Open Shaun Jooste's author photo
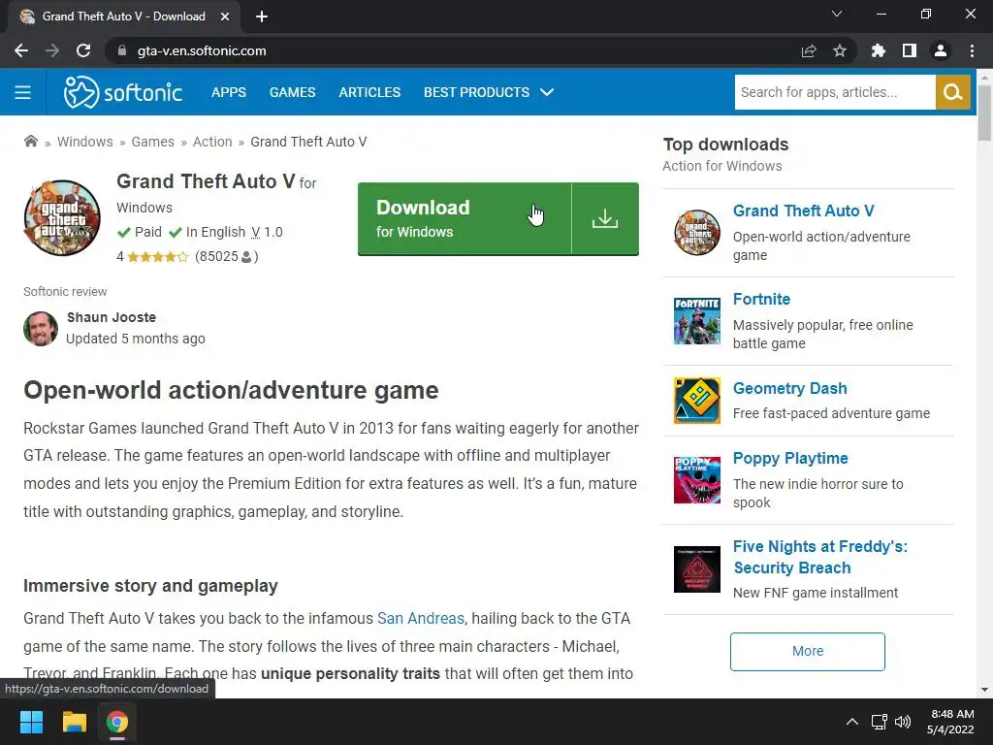 click(41, 328)
